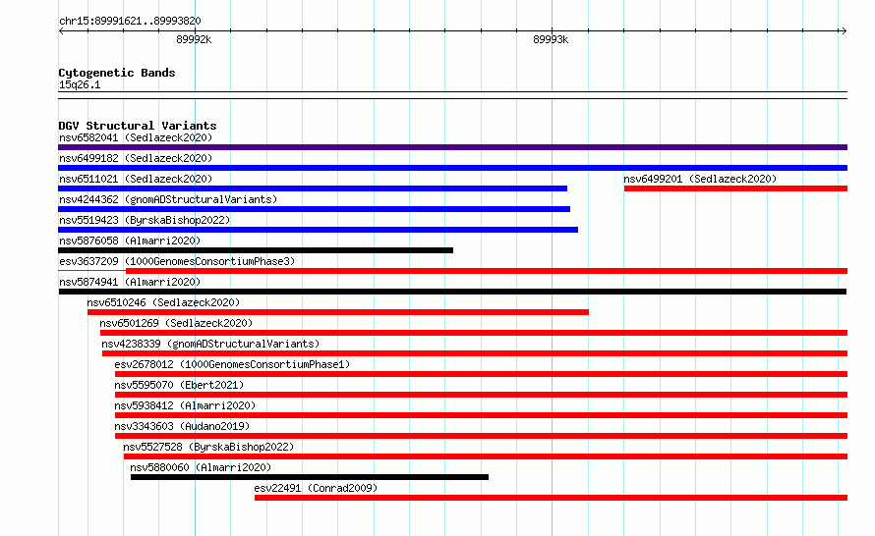Screen dimensions: 875x536
Task: Click the nsv5876058 (Almarri2020) label
Action: (x=130, y=241)
